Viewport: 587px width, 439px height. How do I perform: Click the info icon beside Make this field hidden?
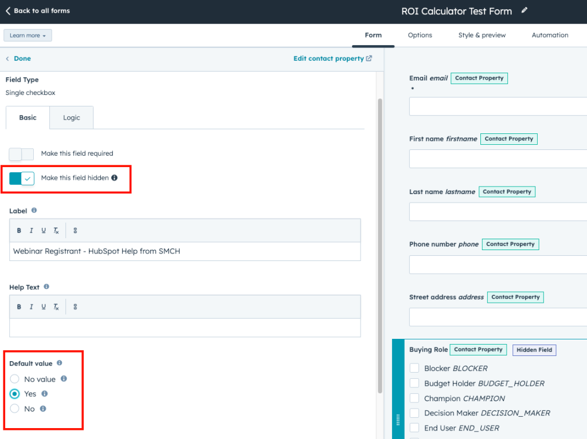click(115, 177)
